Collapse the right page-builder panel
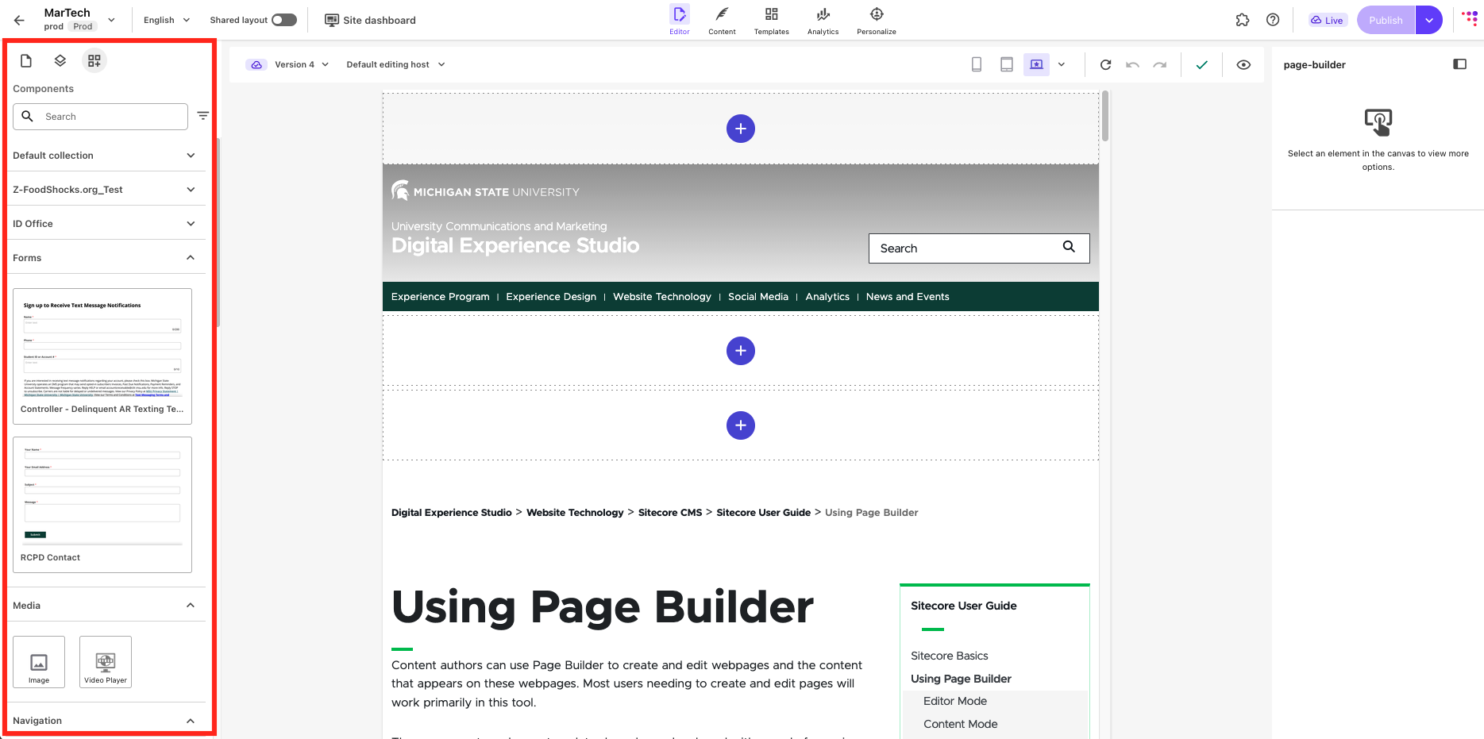 click(1459, 64)
